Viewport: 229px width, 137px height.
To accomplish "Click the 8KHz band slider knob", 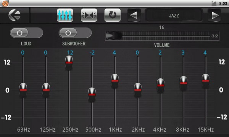I will (x=184, y=83).
